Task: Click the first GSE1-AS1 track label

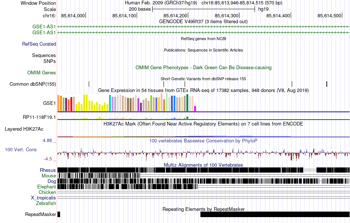Action: 44,27
